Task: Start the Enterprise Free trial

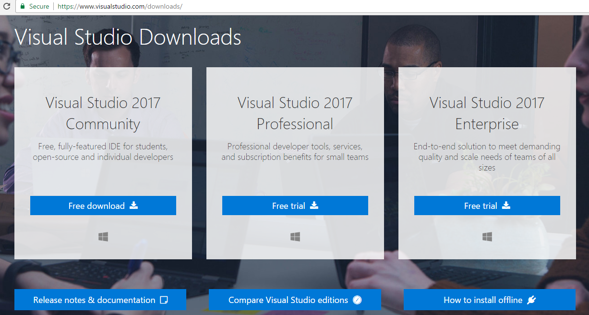Action: [x=487, y=206]
